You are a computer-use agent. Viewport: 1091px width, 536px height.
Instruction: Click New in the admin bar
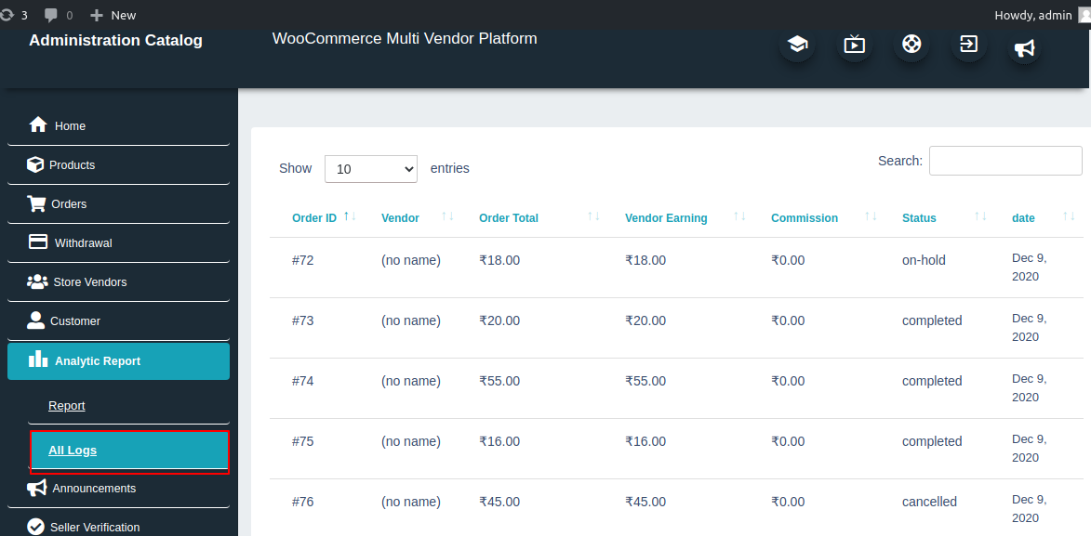tap(113, 15)
